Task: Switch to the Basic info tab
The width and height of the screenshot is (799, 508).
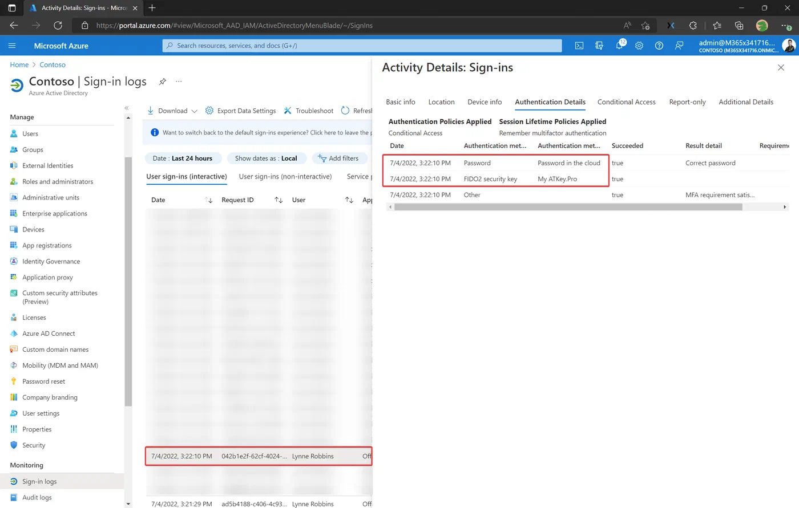Action: coord(401,102)
